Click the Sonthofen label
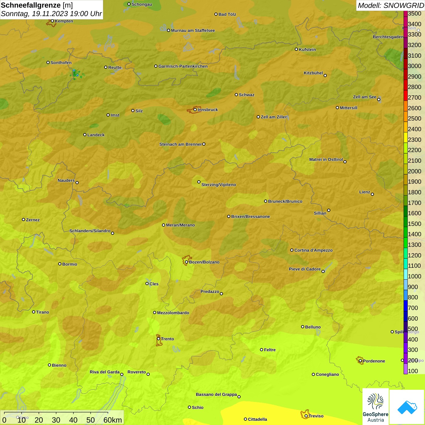The width and height of the screenshot is (425, 425). [x=61, y=63]
